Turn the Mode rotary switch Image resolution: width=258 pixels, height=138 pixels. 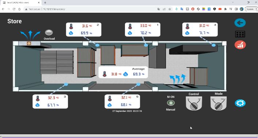coord(218,104)
